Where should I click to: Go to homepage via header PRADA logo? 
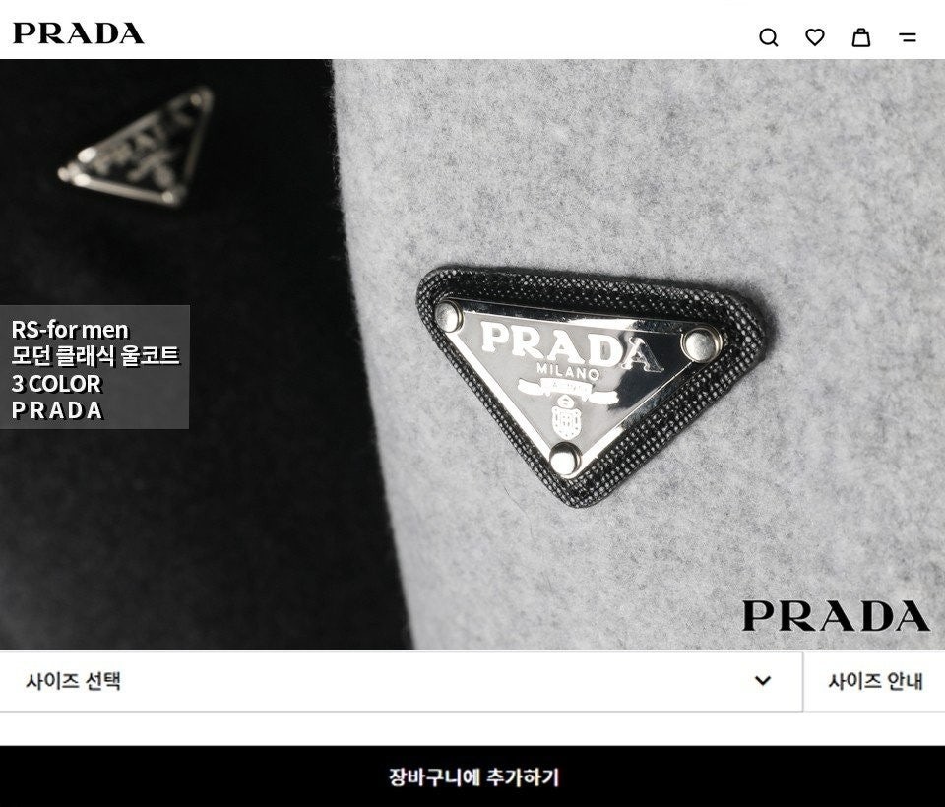pos(79,33)
